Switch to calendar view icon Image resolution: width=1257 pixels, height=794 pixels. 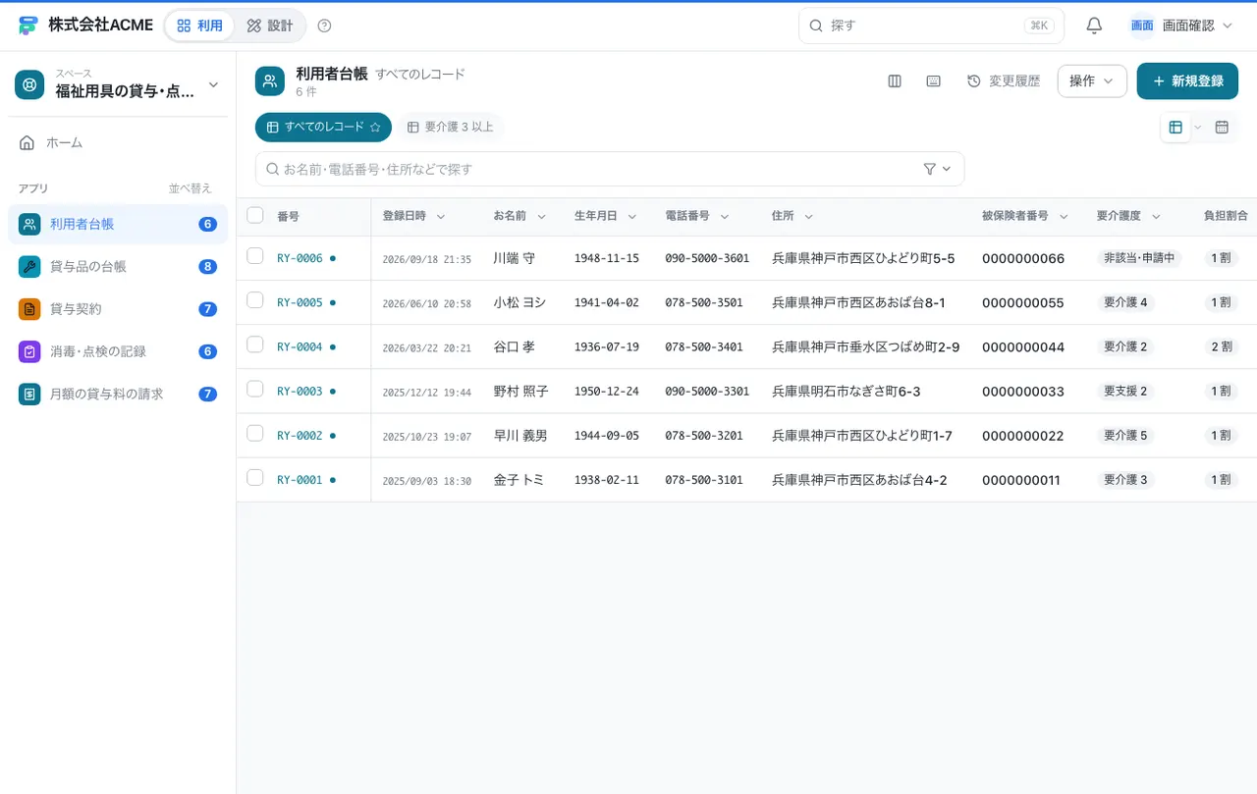1223,127
